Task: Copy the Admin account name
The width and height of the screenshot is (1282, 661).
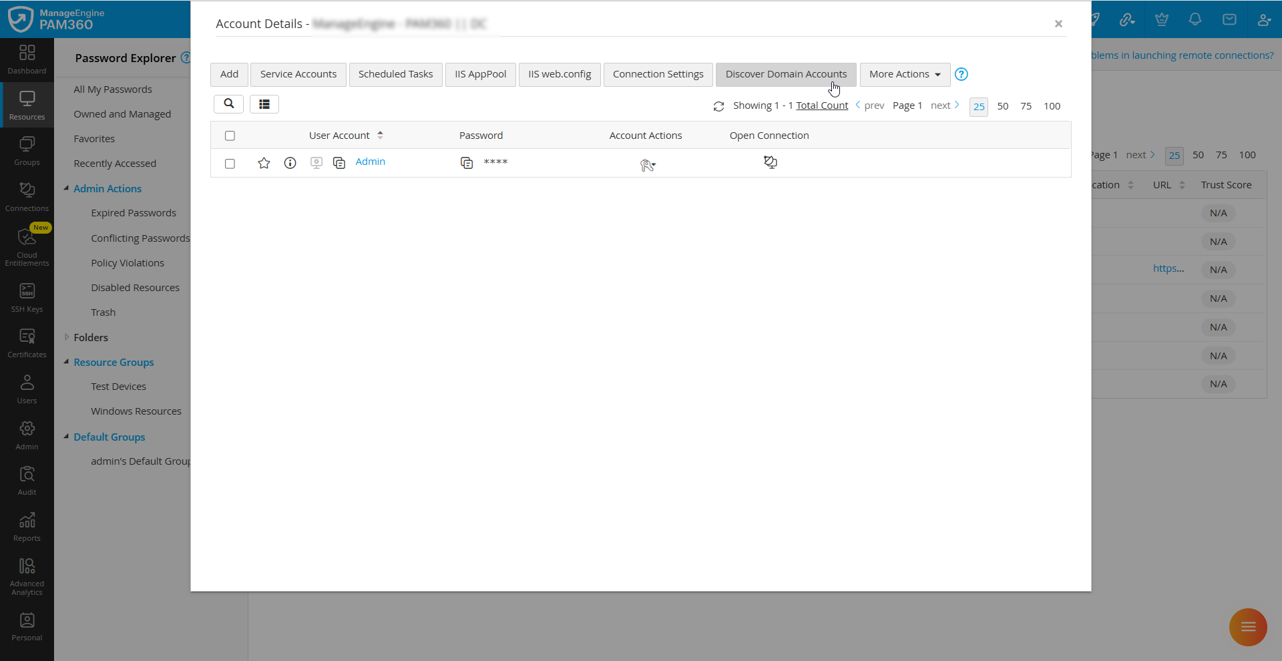Action: [340, 163]
